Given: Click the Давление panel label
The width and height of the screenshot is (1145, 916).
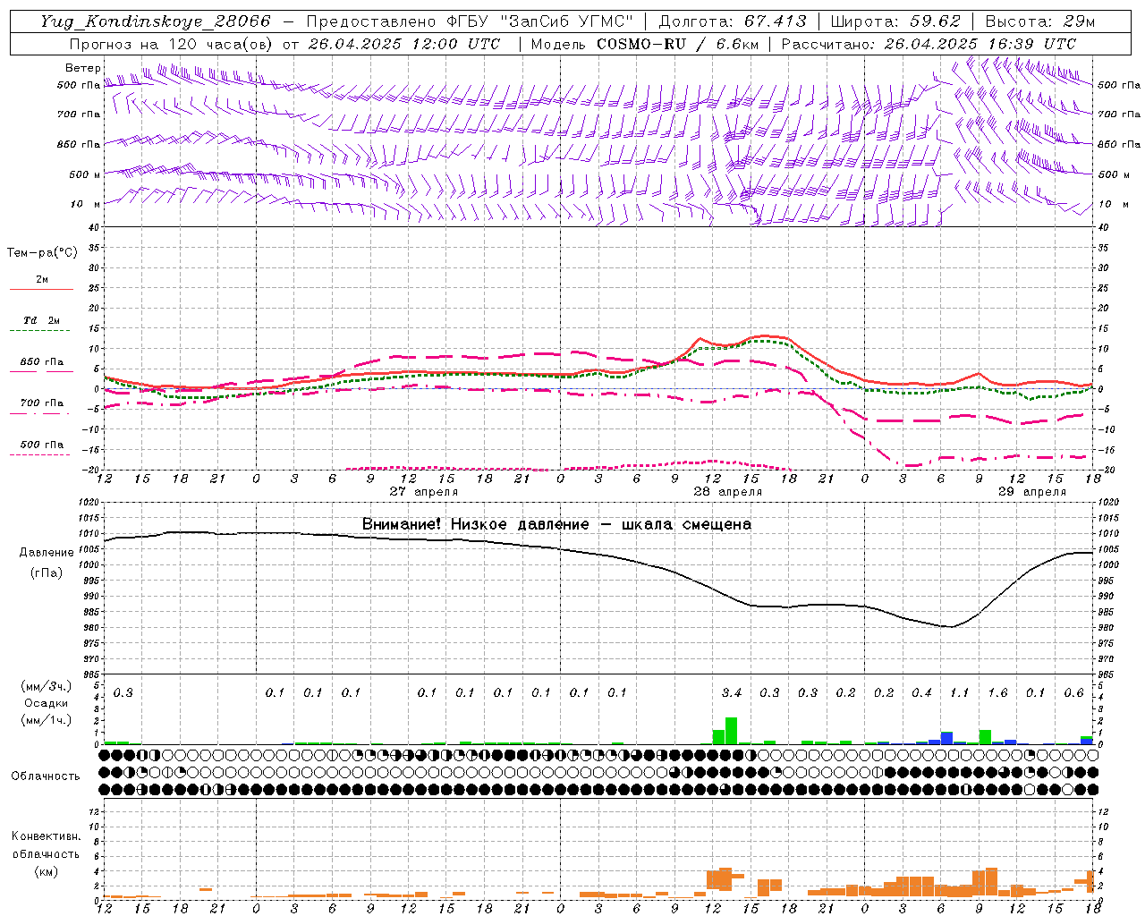Looking at the screenshot, I should pos(46,553).
